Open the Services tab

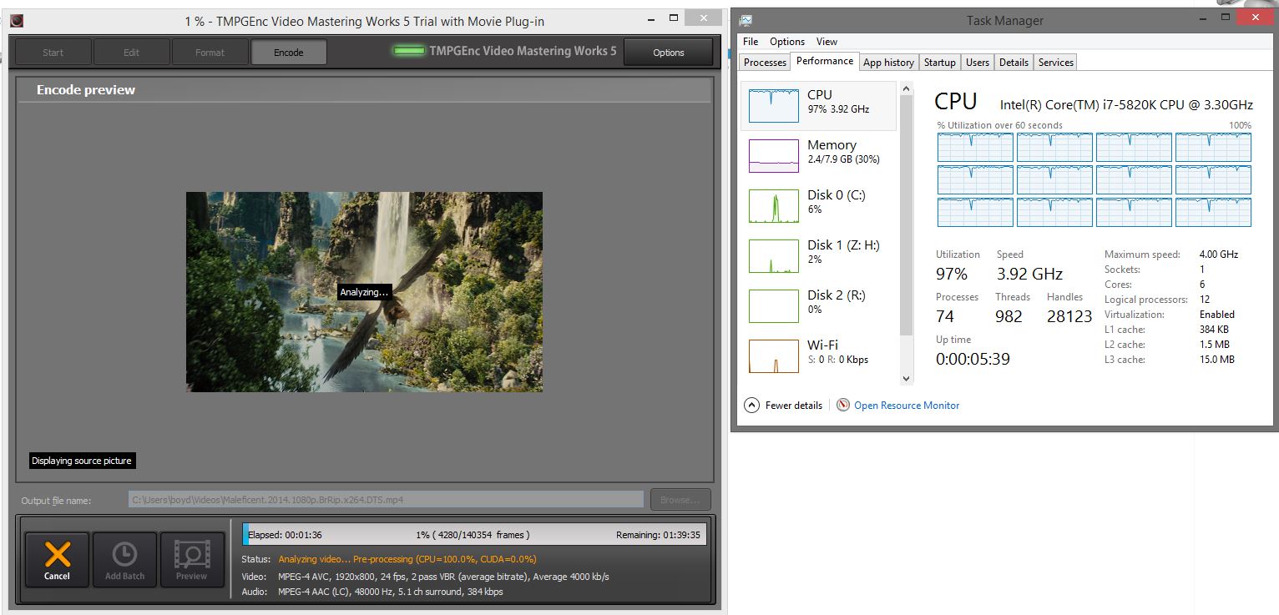click(x=1056, y=63)
